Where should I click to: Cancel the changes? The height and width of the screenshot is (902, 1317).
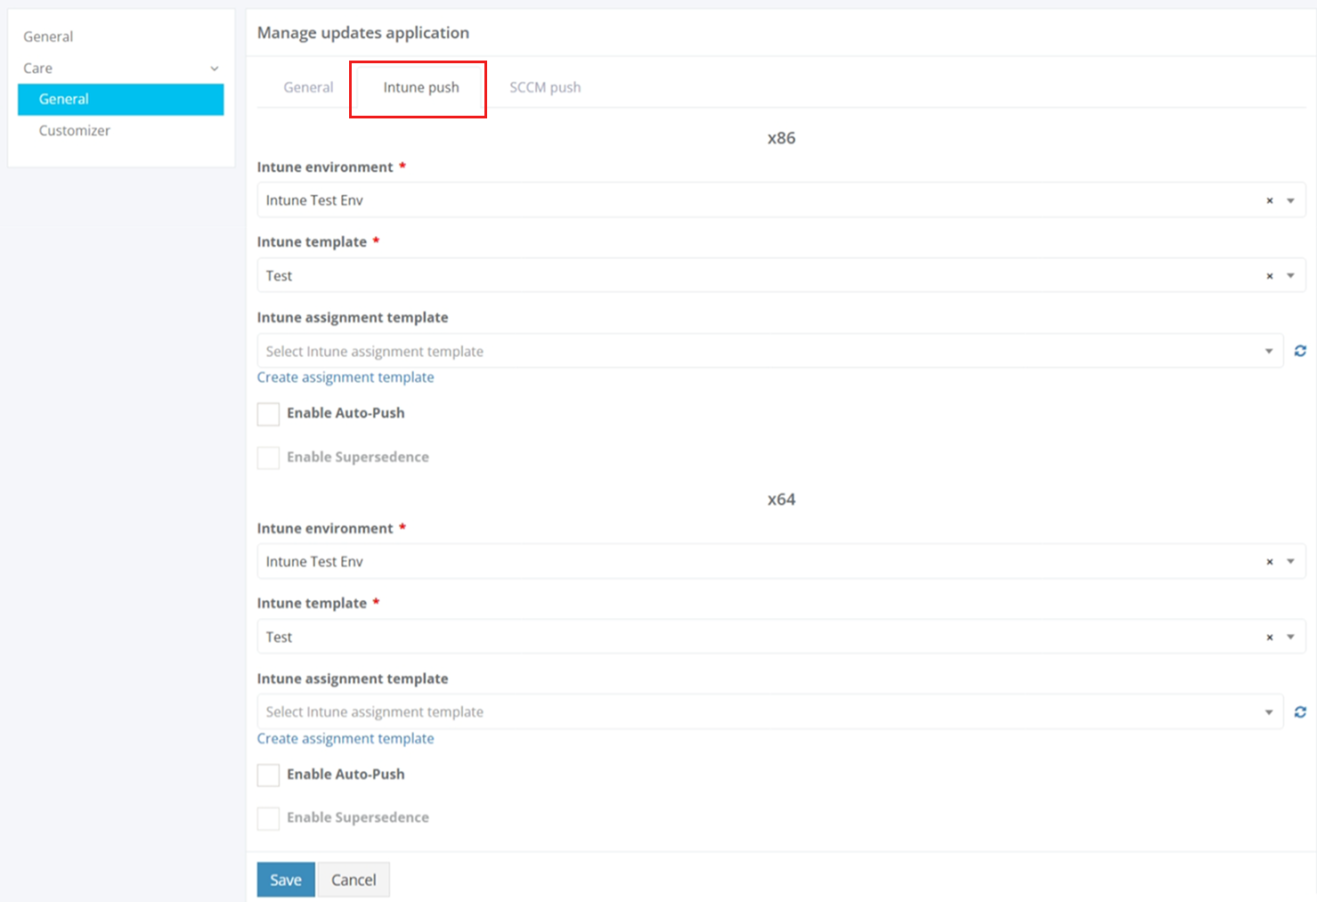click(354, 880)
